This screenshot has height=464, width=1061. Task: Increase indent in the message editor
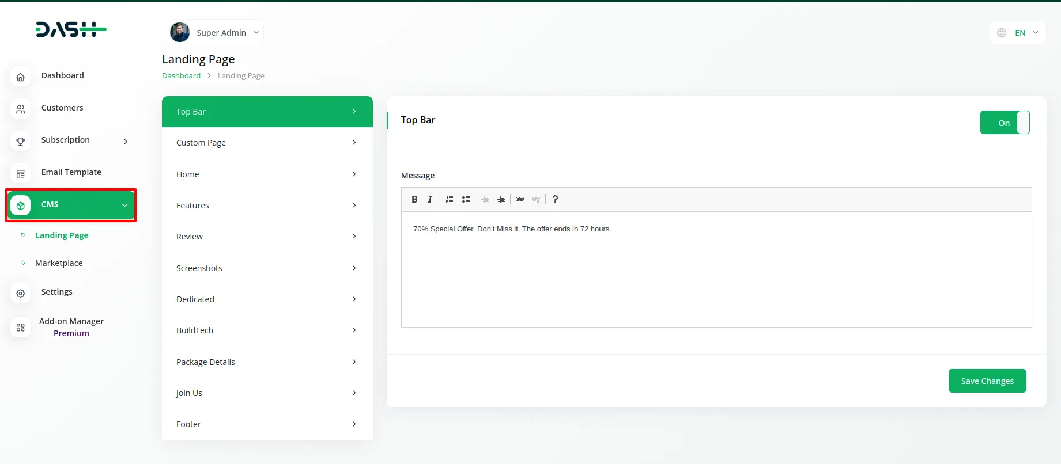point(501,199)
